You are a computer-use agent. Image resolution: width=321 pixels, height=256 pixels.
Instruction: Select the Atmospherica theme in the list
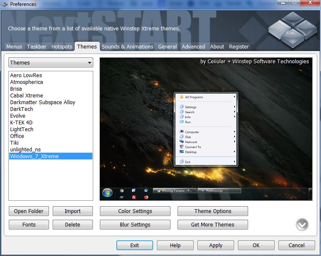tap(27, 82)
